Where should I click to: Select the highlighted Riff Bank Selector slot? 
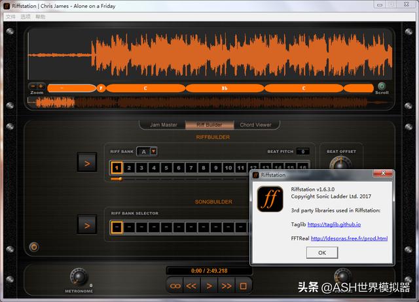point(117,227)
